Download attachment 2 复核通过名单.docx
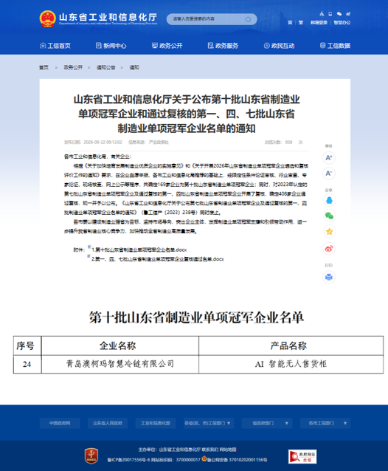The width and height of the screenshot is (388, 471). coord(158,259)
